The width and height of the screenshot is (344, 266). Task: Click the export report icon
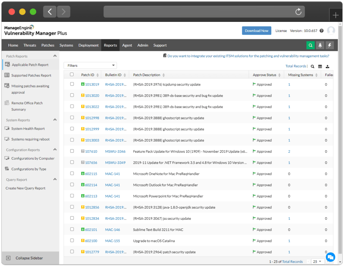[327, 66]
